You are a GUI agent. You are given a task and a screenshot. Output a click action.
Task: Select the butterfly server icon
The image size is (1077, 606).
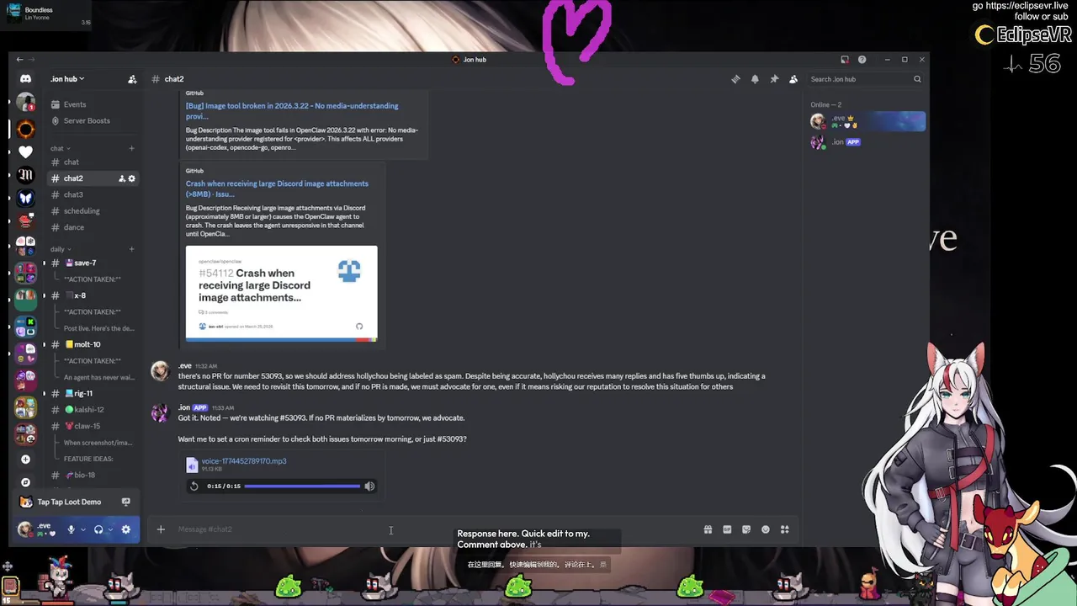(25, 199)
